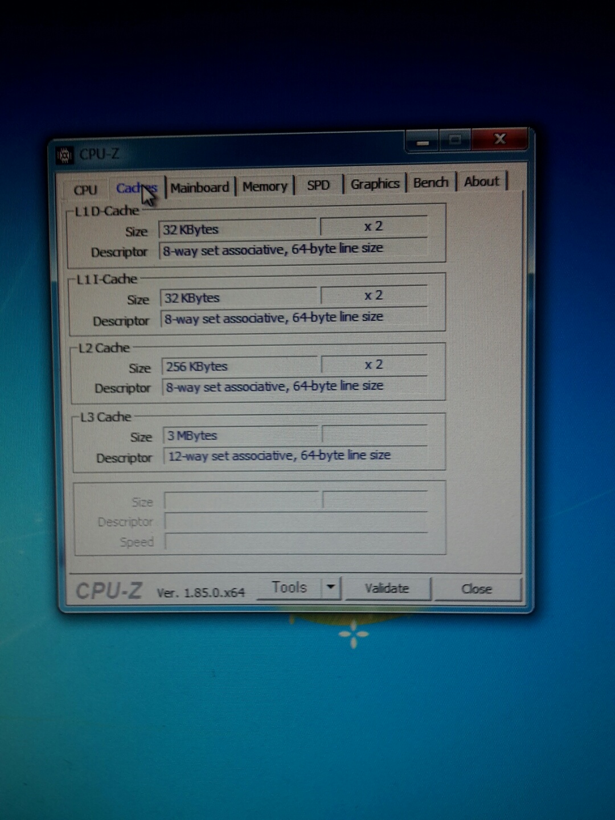Viewport: 615px width, 820px height.
Task: Click the L2 Cache descriptor field
Action: click(x=295, y=386)
